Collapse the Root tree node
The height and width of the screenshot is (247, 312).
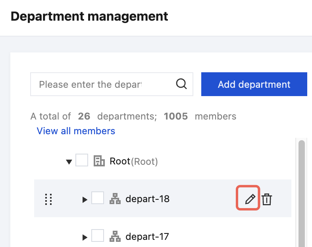point(69,162)
